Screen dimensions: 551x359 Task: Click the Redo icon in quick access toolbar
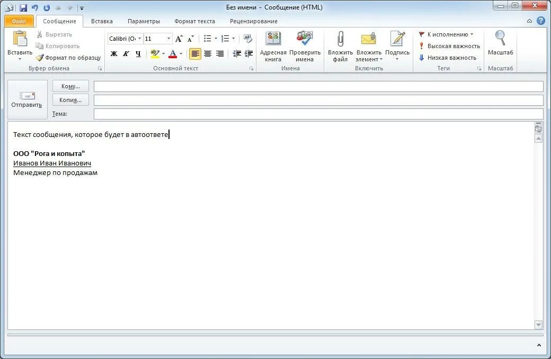(47, 7)
